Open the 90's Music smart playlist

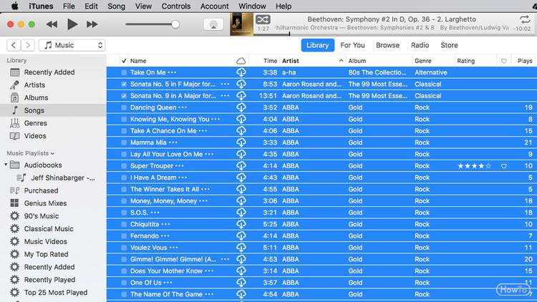click(42, 216)
